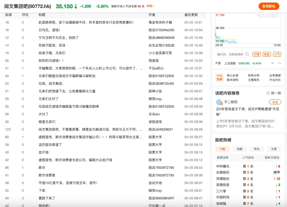Select the 文章 tab in 股吧热榜
The width and height of the screenshot is (287, 207).
pos(274,149)
